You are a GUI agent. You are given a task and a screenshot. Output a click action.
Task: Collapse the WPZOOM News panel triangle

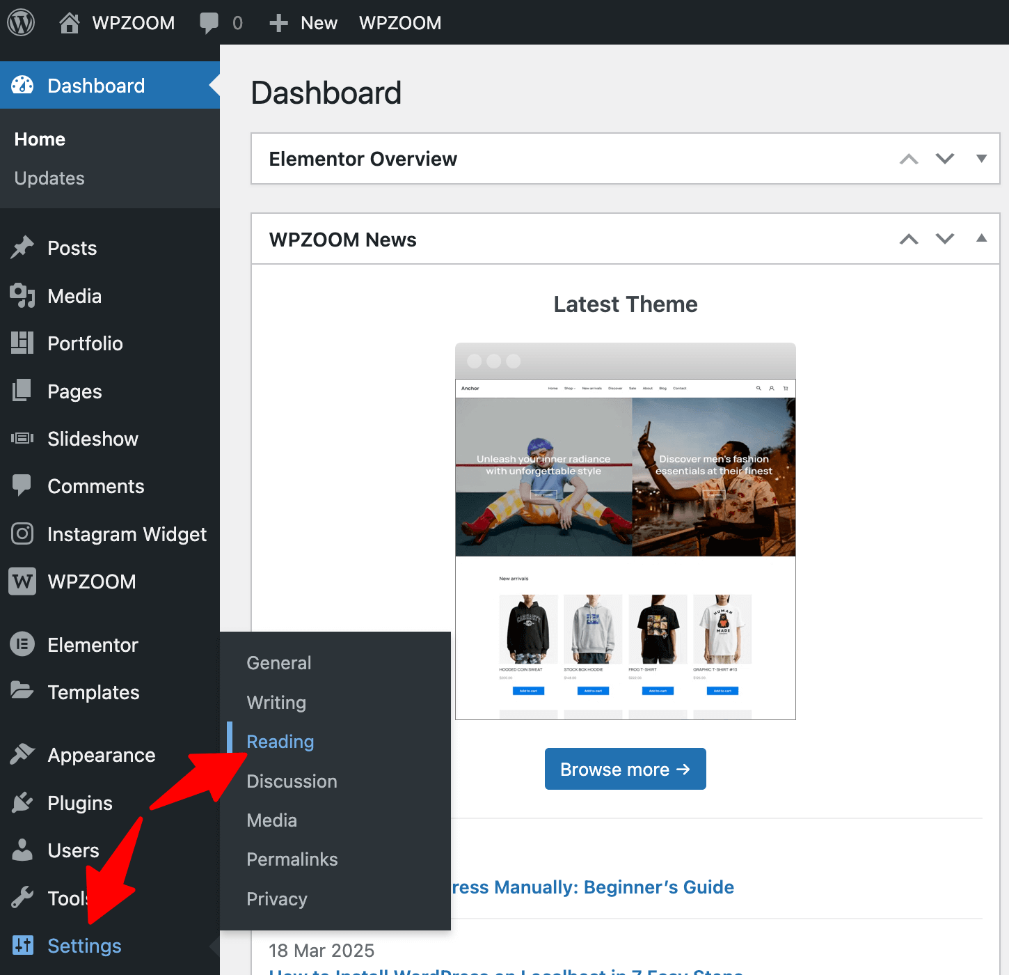point(981,239)
